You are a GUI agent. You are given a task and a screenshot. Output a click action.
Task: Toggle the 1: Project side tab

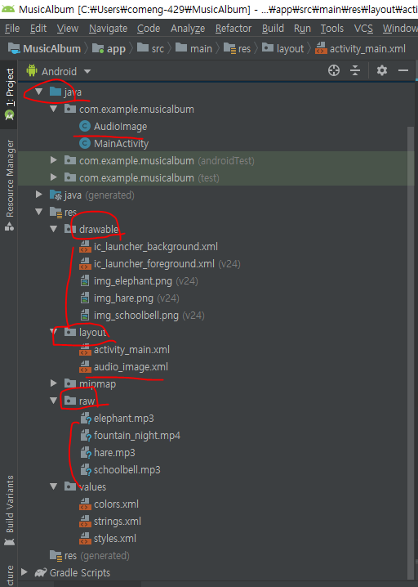click(x=9, y=94)
